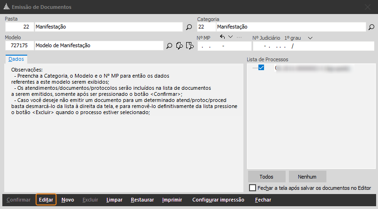Click the Pasta name field Manifestação
Screen dimensions: 378x209
point(108,27)
